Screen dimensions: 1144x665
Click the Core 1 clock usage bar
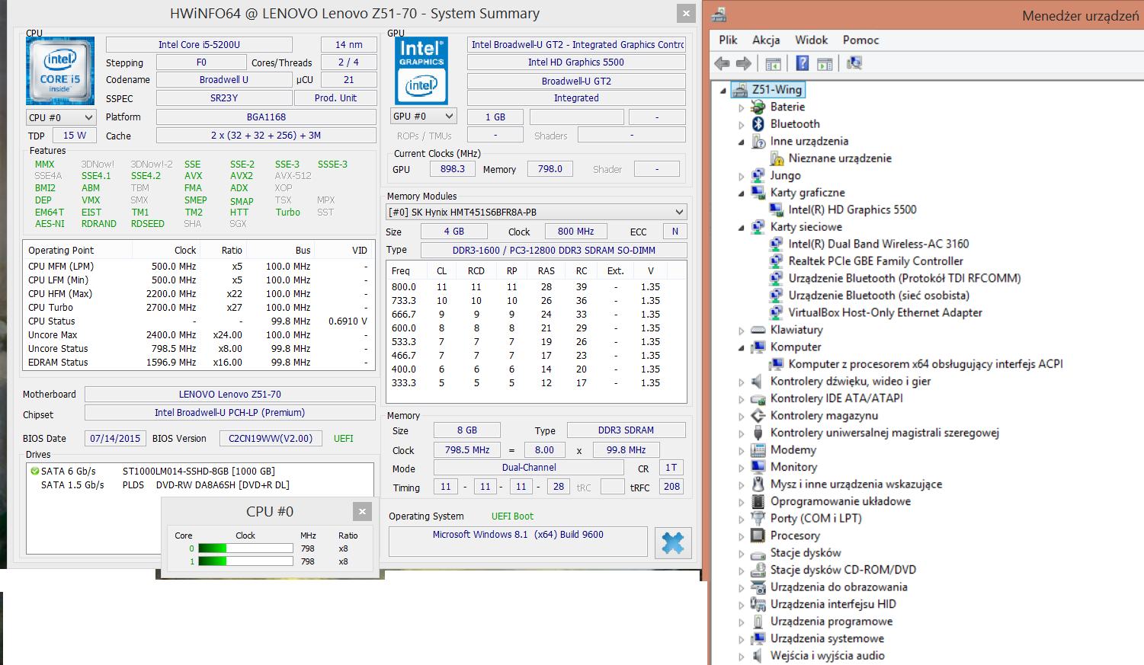point(245,561)
